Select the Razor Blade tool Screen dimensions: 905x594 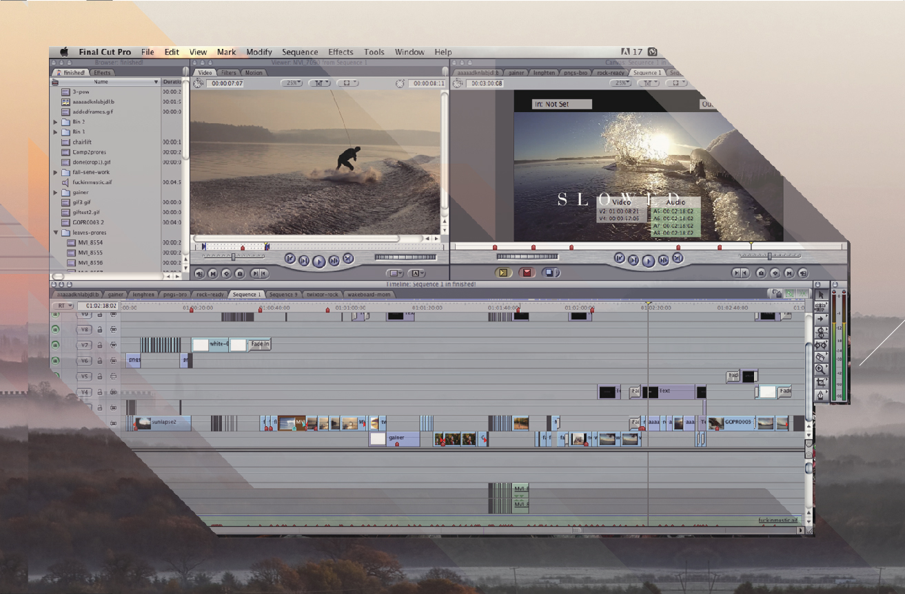(821, 357)
